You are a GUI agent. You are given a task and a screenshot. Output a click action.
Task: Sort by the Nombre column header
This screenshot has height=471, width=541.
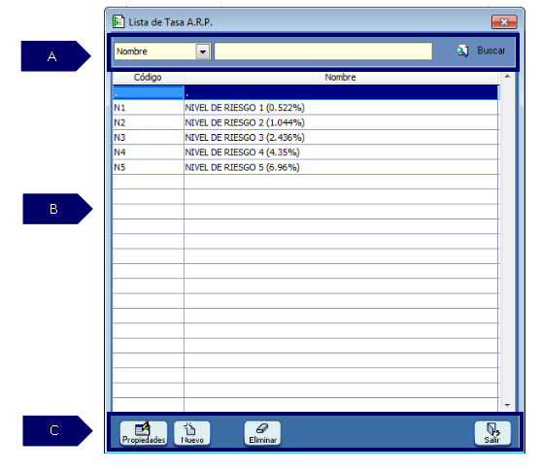[341, 78]
